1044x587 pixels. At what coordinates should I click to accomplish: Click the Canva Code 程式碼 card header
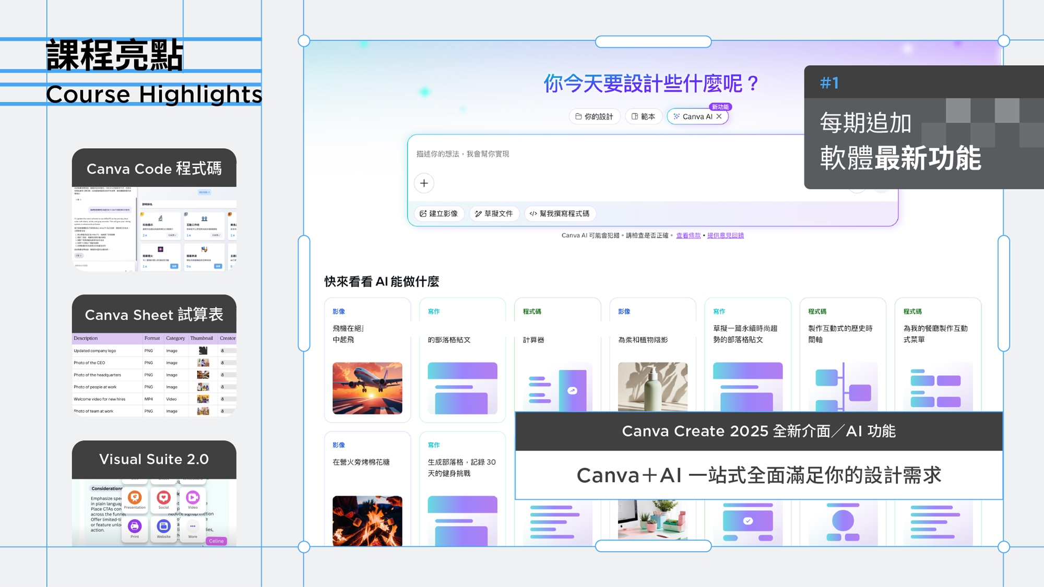coord(154,169)
